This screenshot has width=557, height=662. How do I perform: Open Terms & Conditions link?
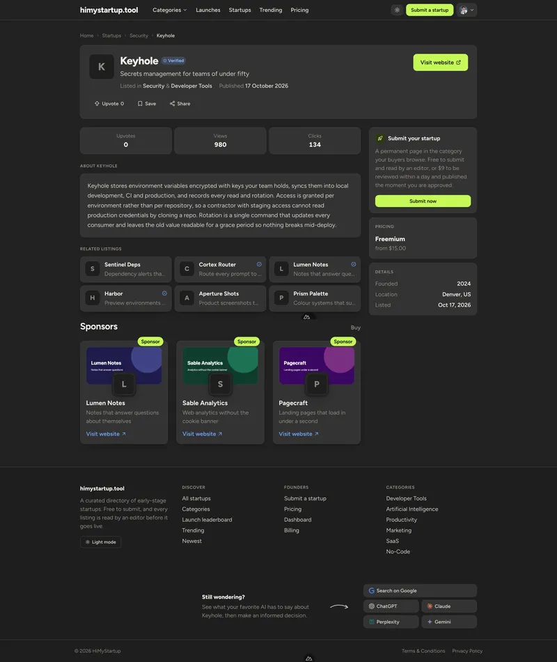click(423, 651)
